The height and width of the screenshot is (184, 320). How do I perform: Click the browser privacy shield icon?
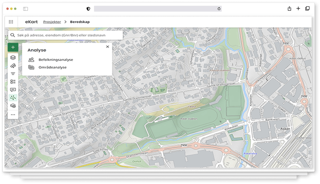coord(88,9)
